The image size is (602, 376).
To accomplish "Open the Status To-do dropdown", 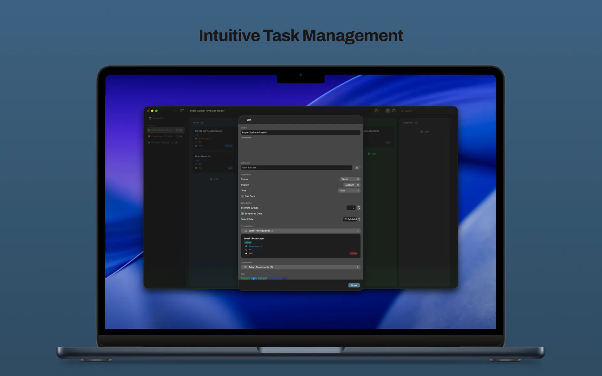I will [x=350, y=179].
